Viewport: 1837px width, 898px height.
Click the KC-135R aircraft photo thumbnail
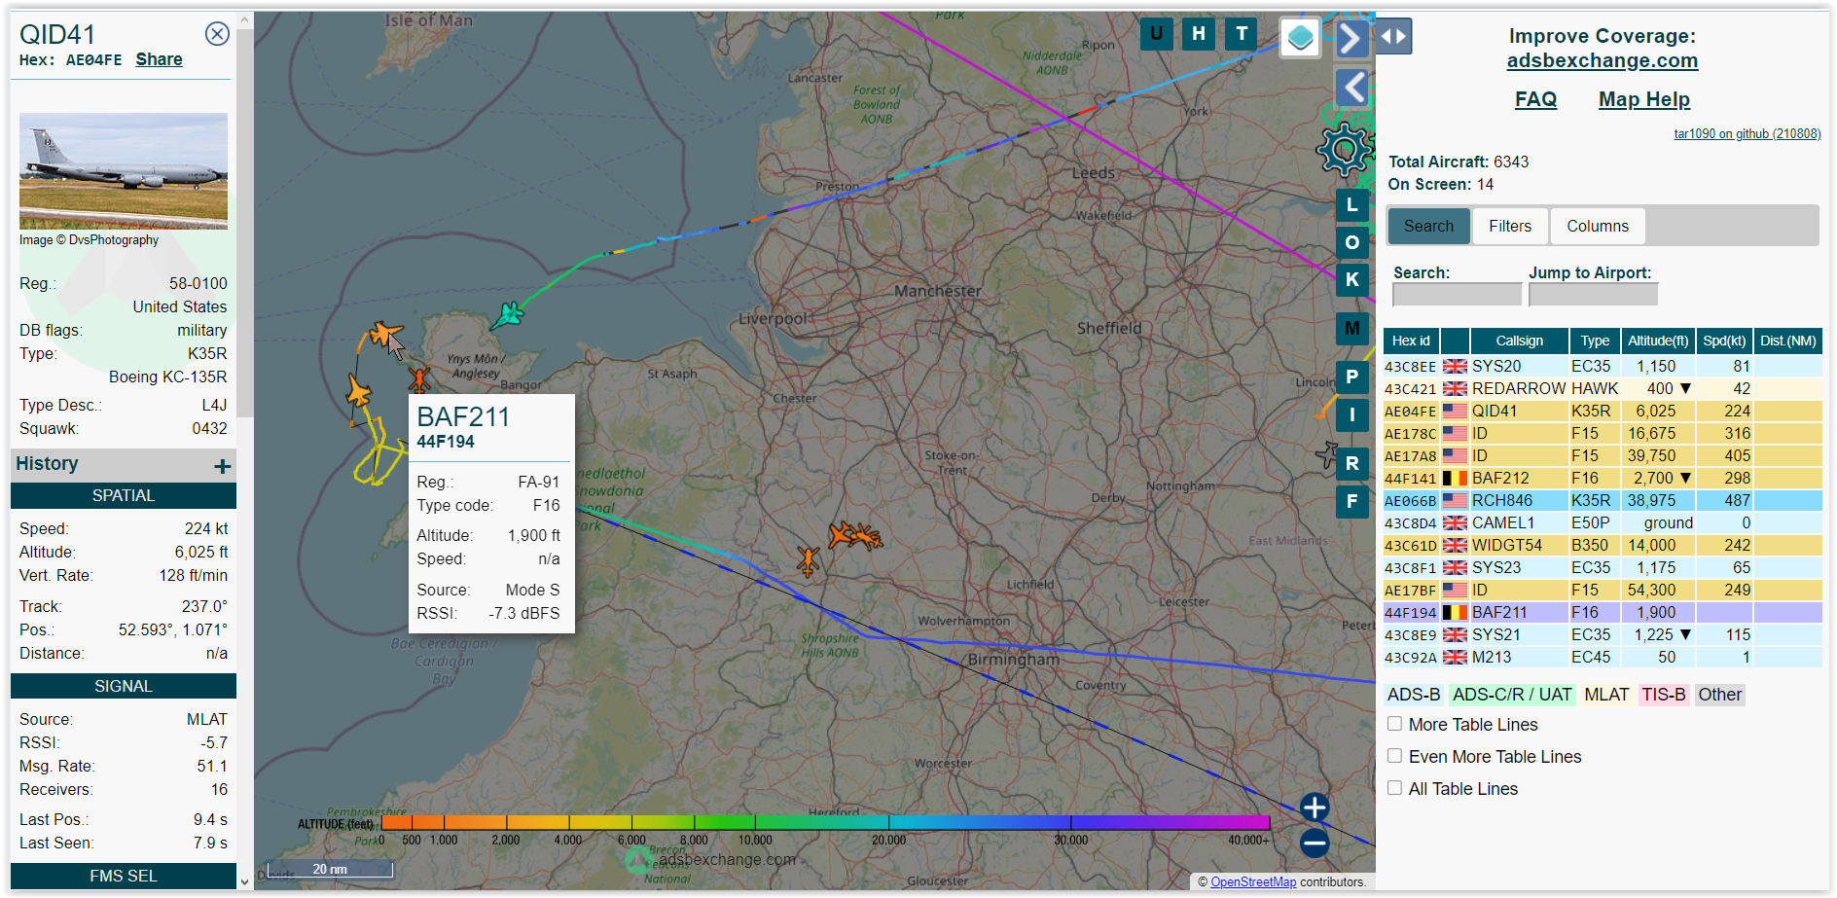click(124, 171)
